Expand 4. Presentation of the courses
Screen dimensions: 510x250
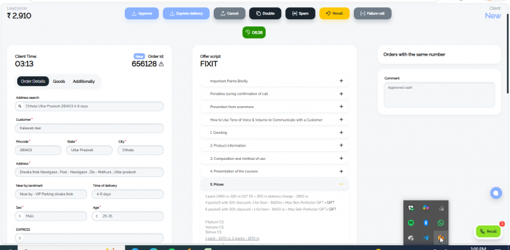pyautogui.click(x=274, y=171)
